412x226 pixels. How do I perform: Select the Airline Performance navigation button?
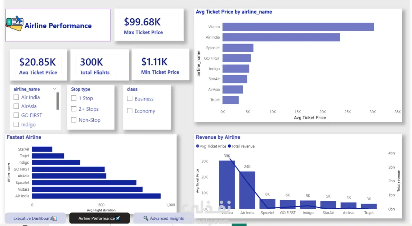[99, 218]
